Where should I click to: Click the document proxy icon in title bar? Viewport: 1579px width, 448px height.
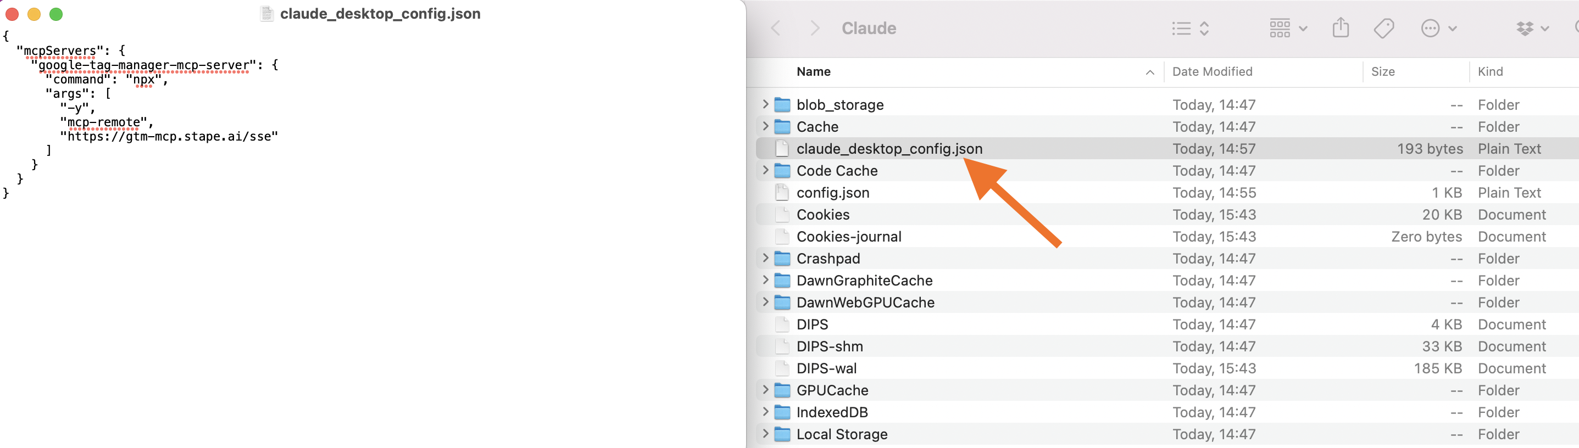[266, 14]
